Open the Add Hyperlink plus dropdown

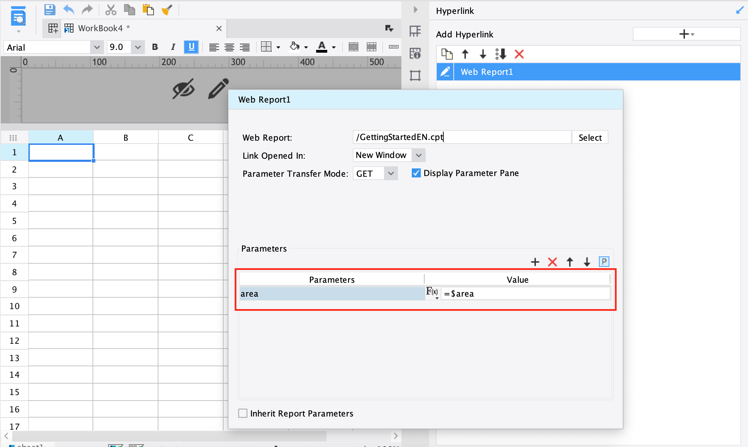(686, 34)
